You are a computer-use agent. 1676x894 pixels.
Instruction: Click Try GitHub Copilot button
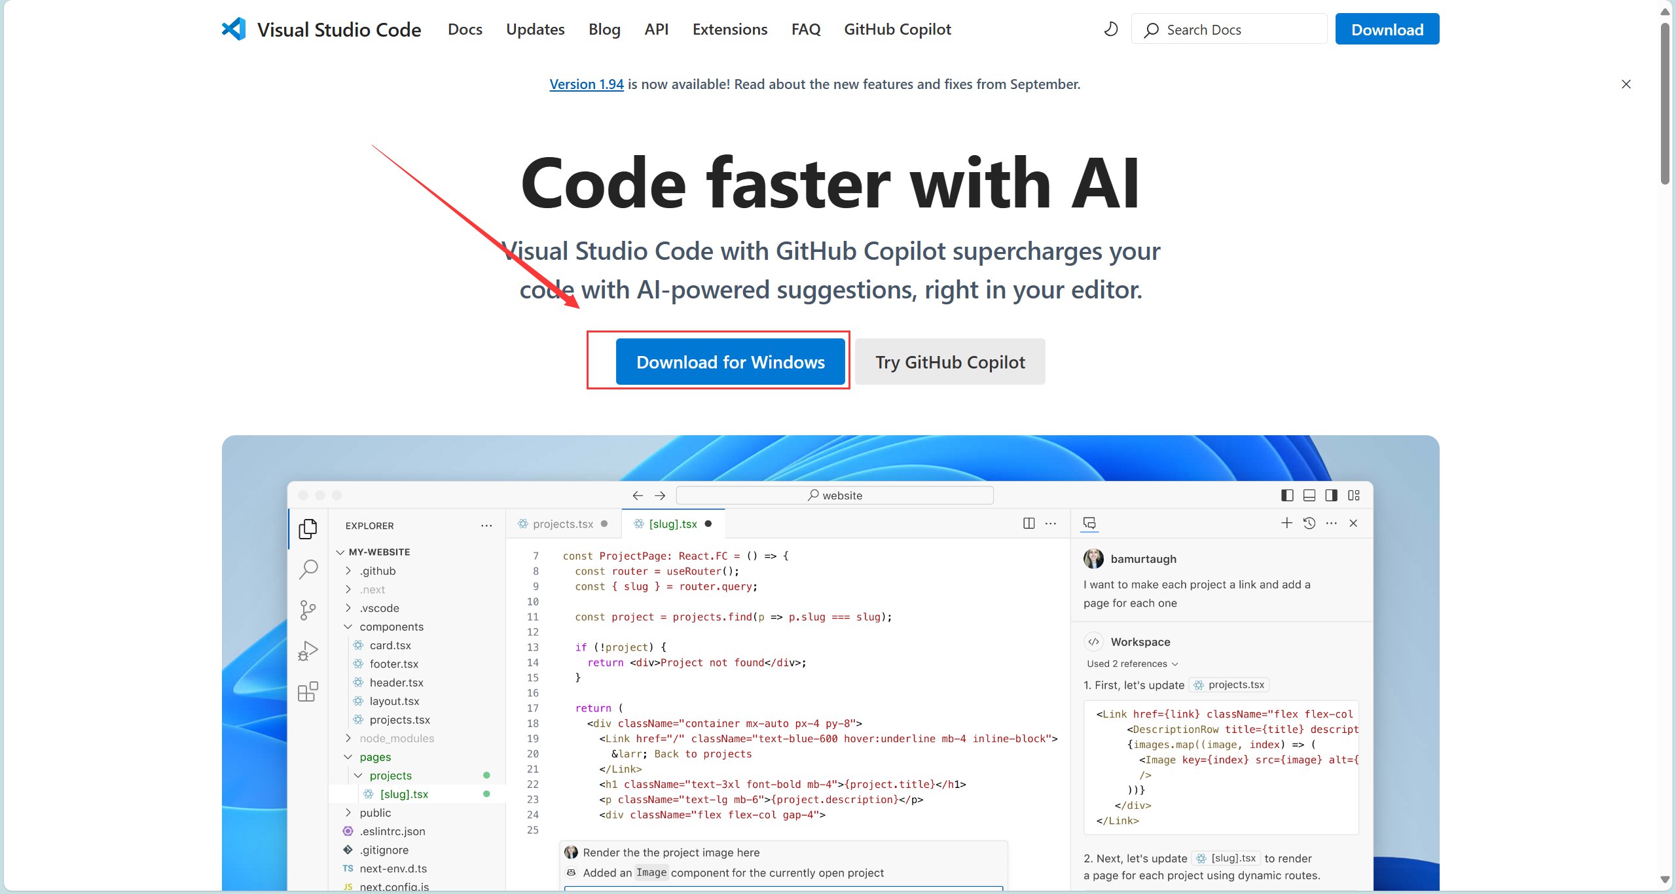pos(950,362)
